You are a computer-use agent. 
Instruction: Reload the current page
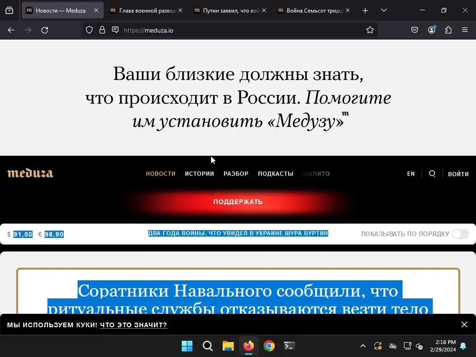(45, 30)
